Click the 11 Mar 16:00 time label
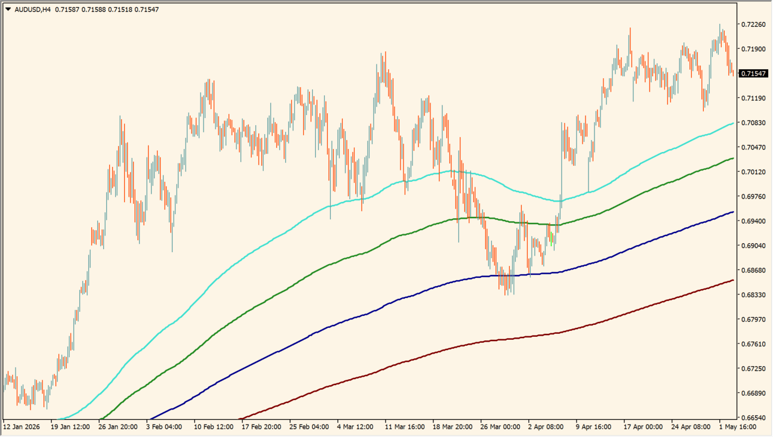The width and height of the screenshot is (773, 437). click(x=405, y=427)
